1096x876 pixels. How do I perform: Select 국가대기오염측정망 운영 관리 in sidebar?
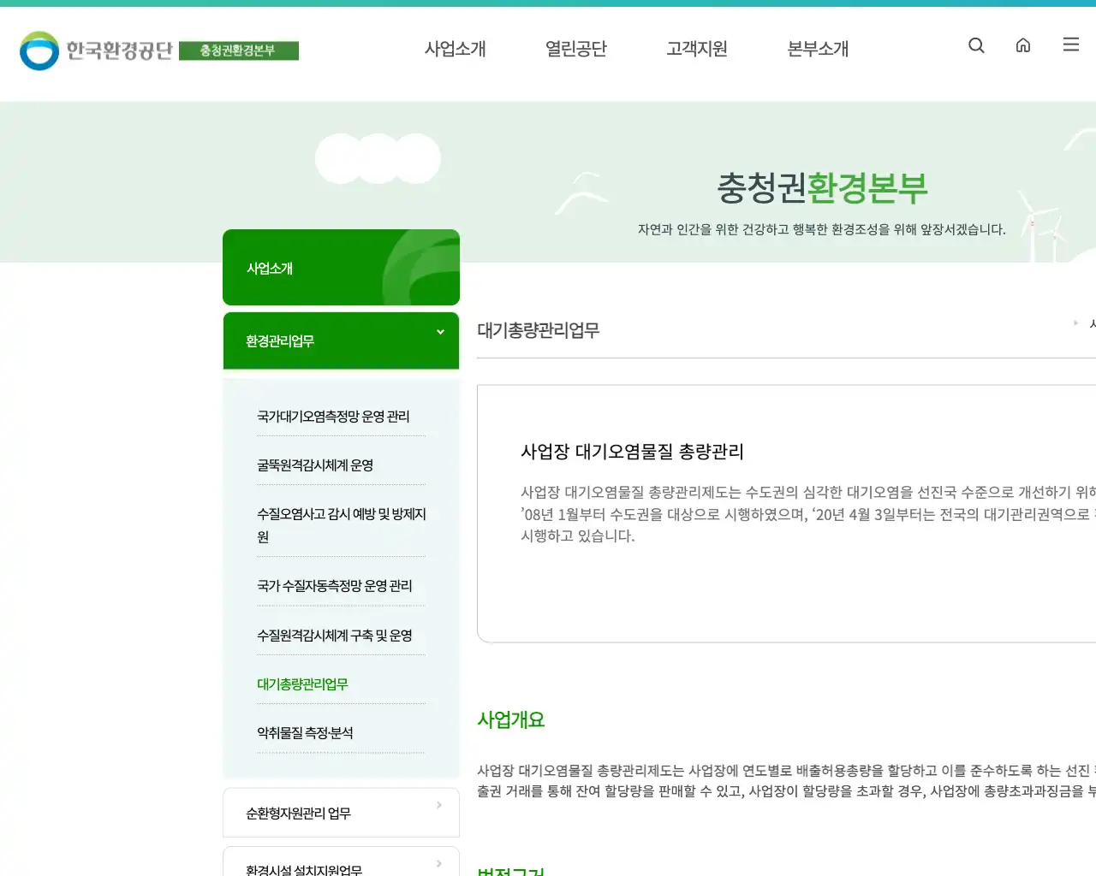click(x=334, y=416)
